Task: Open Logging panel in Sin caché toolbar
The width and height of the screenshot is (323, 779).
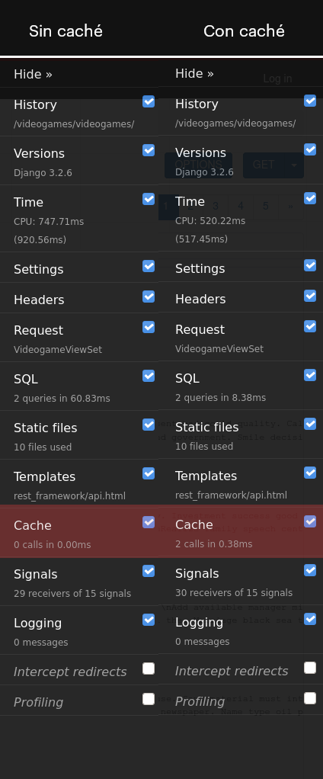Action: pyautogui.click(x=37, y=623)
